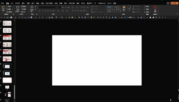Image resolution: width=179 pixels, height=102 pixels.
Task: Select the slide thumbnail showing a person
Action: coord(7,45)
